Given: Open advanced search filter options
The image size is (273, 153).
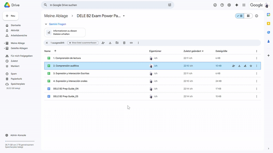Looking at the screenshot, I should 170,5.
